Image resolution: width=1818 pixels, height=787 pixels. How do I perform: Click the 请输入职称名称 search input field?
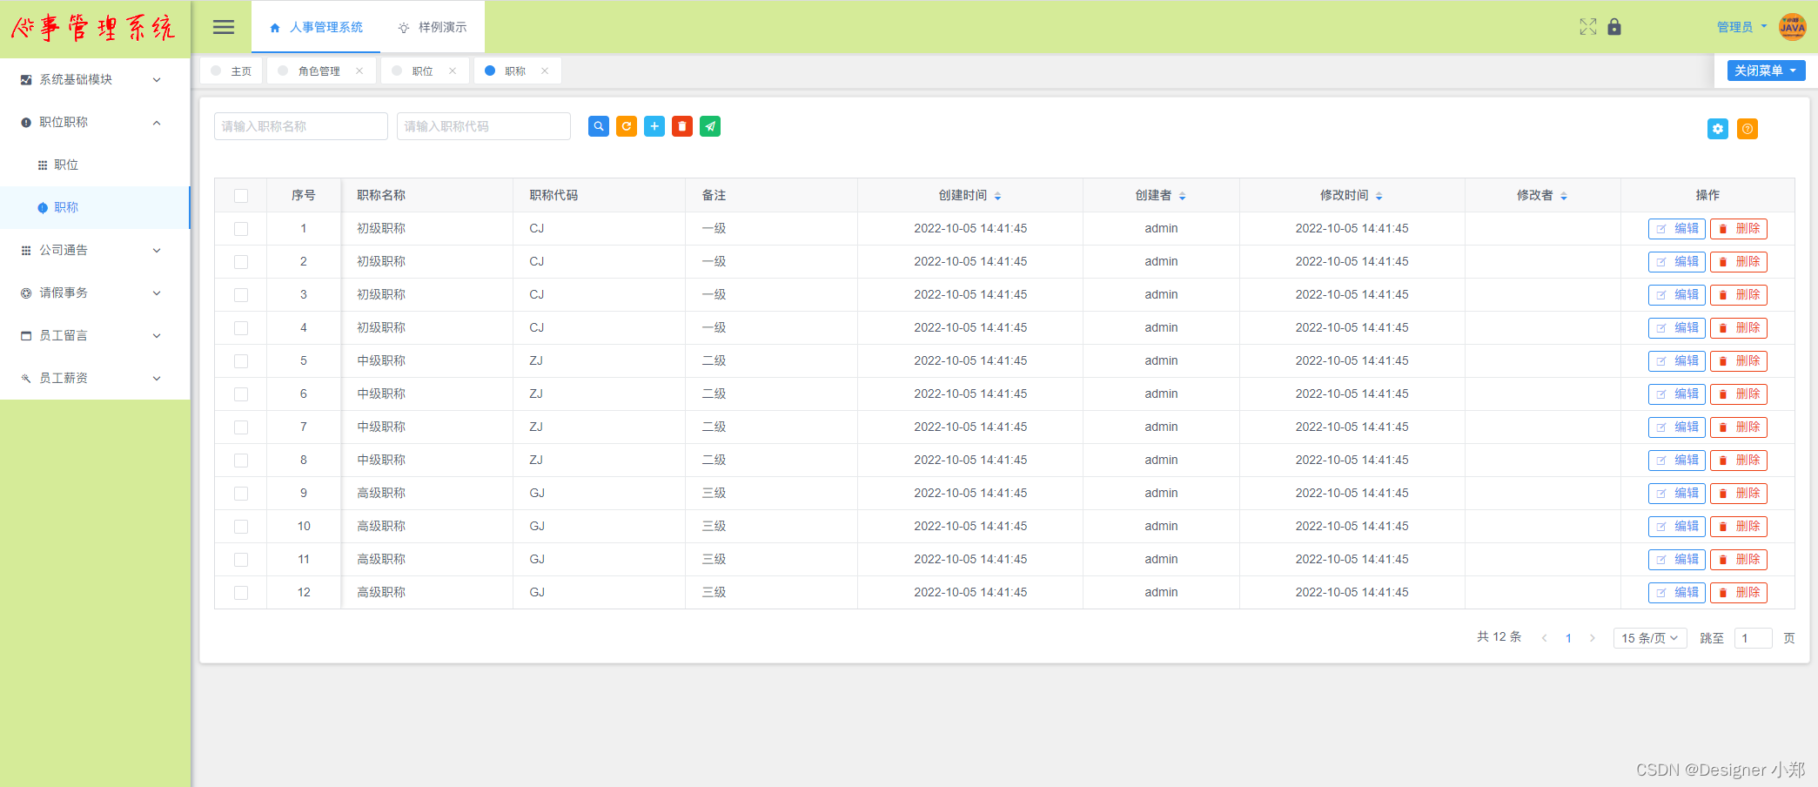point(300,126)
